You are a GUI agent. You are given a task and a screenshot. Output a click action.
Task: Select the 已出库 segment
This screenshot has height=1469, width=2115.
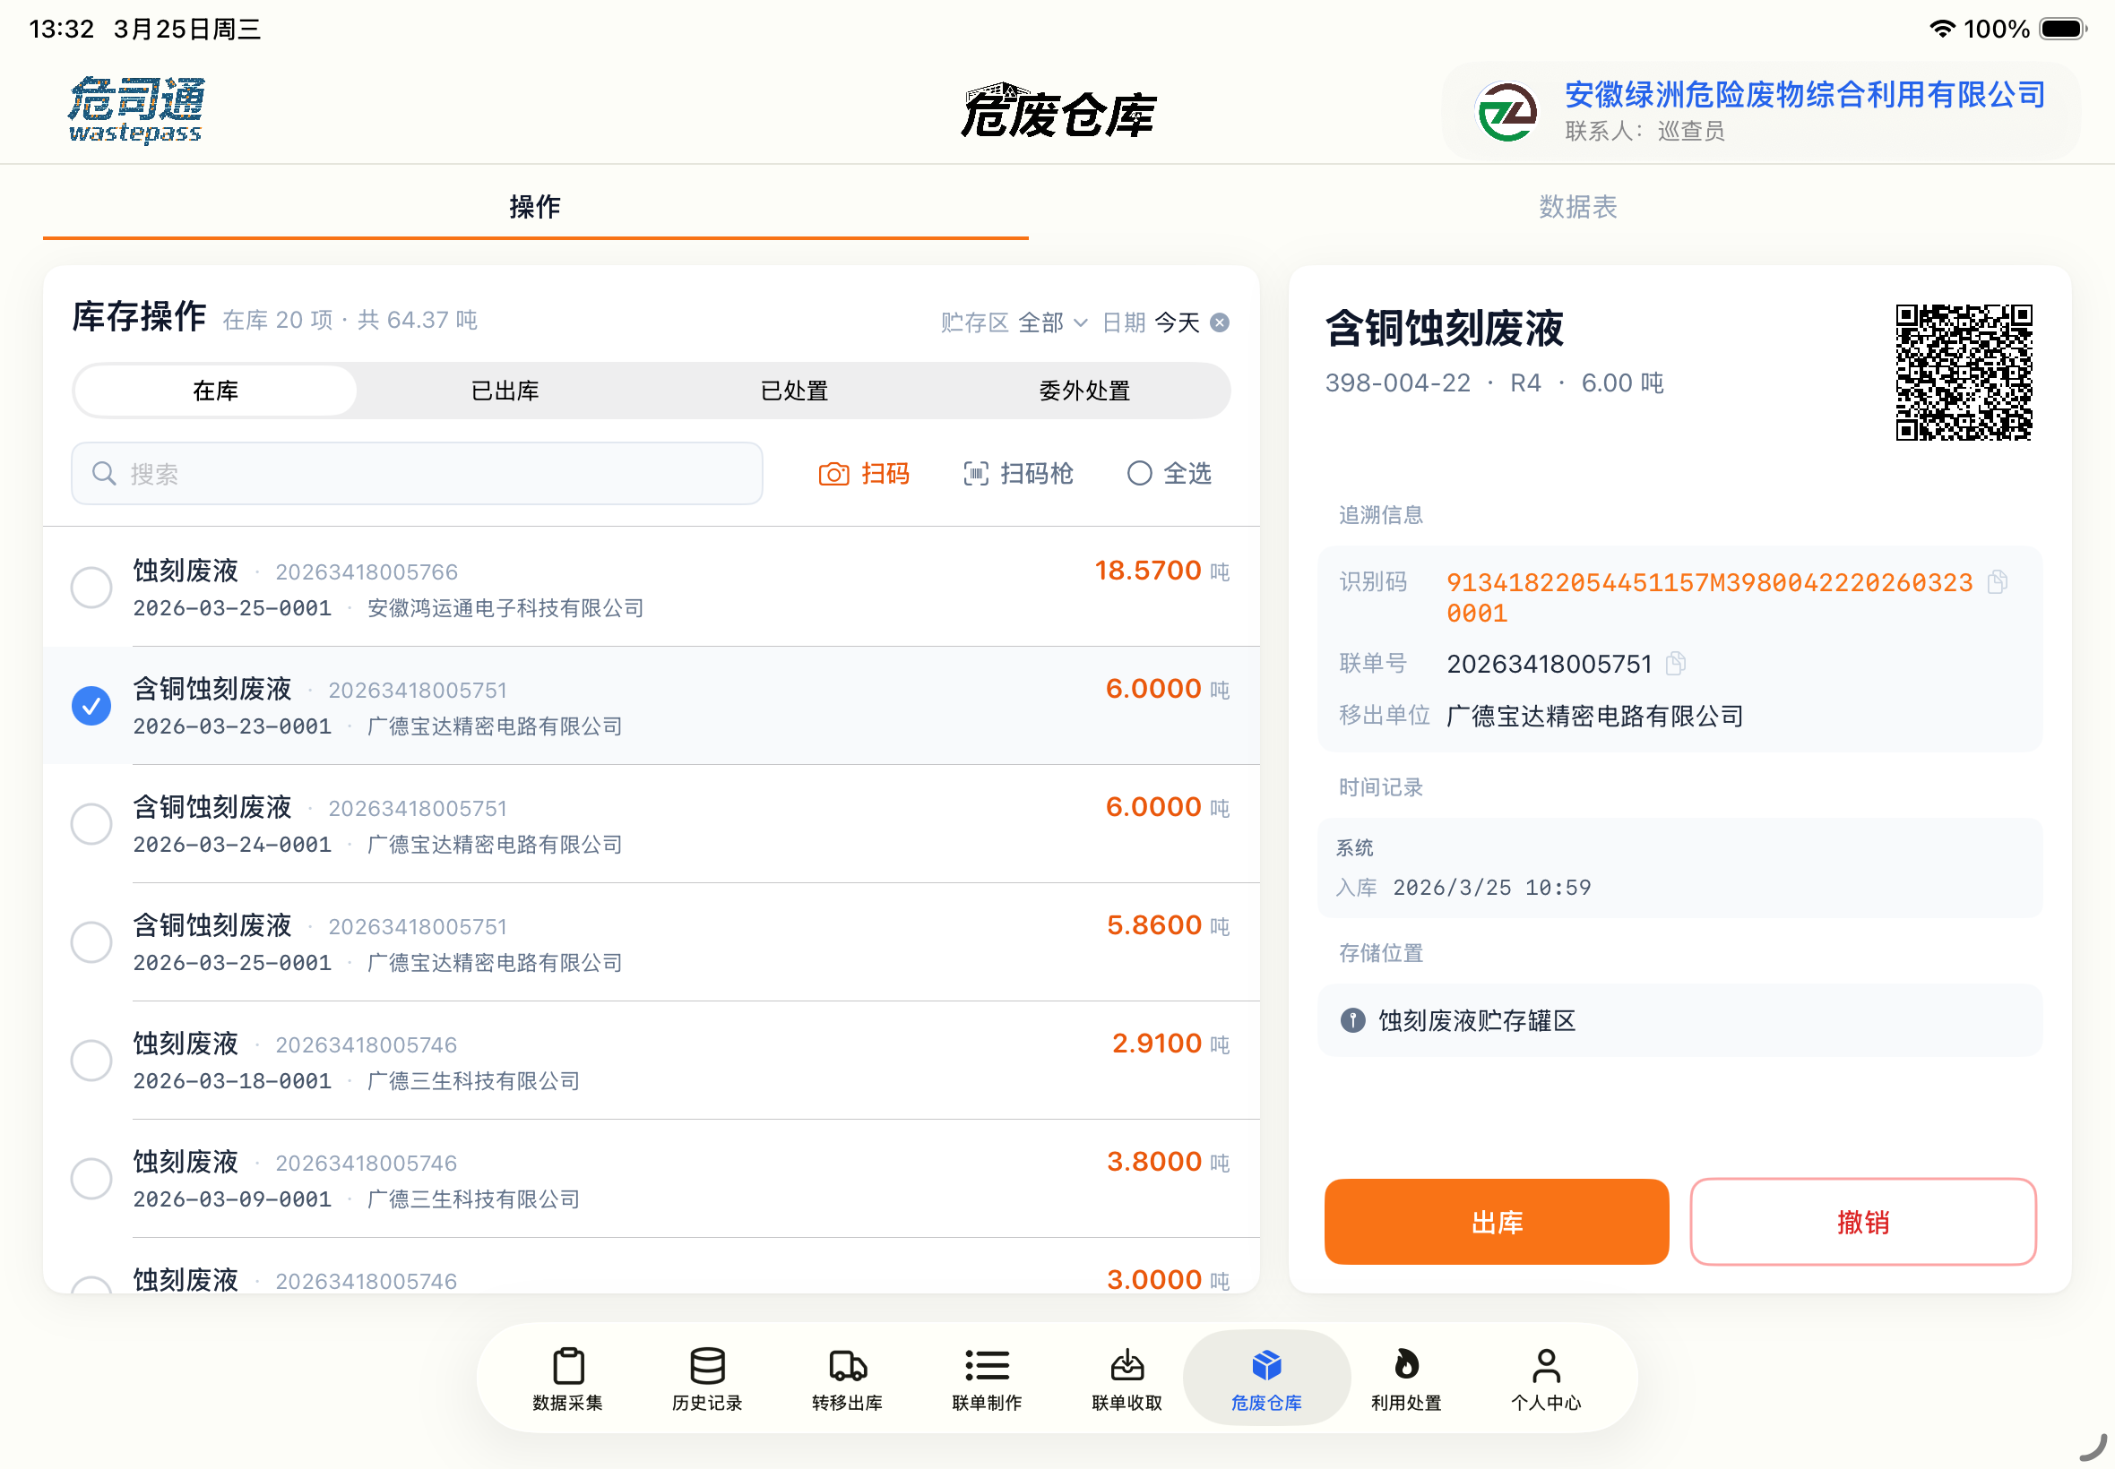505,391
